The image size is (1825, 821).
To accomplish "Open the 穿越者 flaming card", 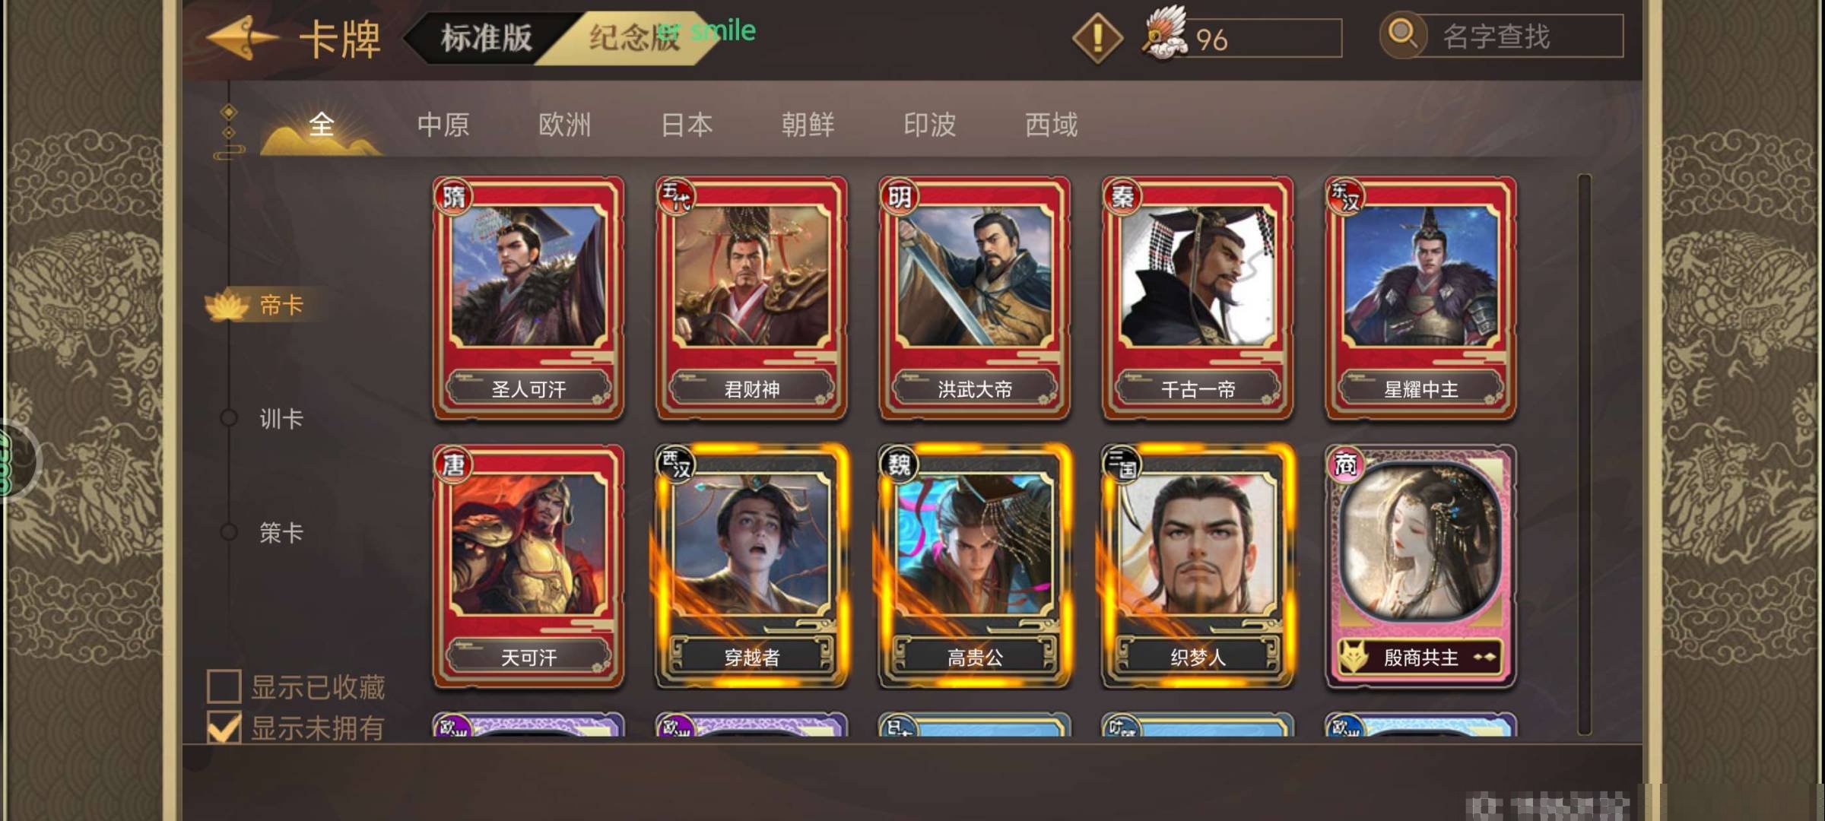I will point(751,566).
